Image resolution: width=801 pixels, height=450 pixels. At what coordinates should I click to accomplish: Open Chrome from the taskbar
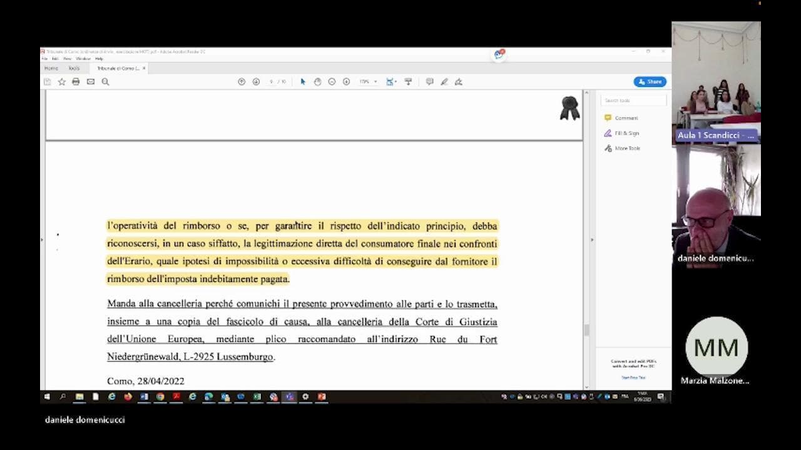click(160, 396)
